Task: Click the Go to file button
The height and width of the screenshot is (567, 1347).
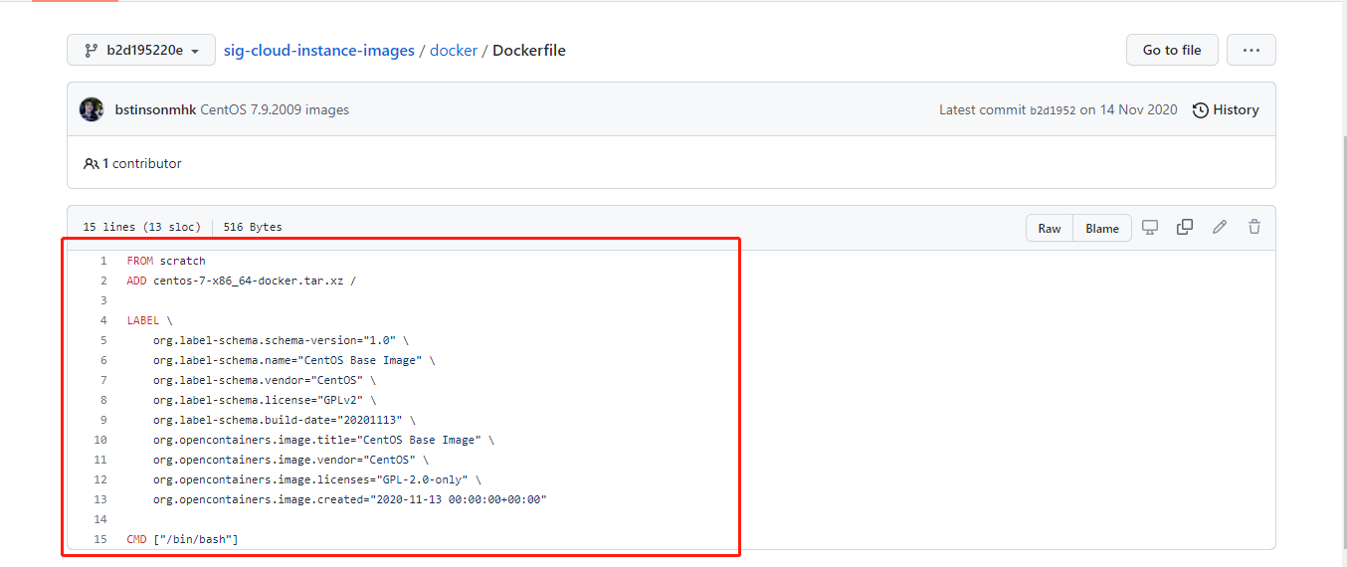Action: click(x=1172, y=50)
